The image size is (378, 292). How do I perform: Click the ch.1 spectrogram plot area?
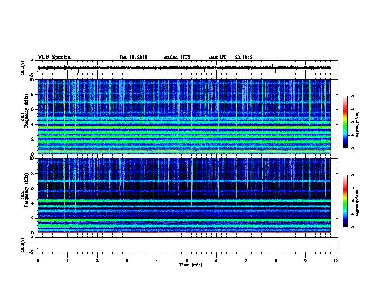click(184, 116)
